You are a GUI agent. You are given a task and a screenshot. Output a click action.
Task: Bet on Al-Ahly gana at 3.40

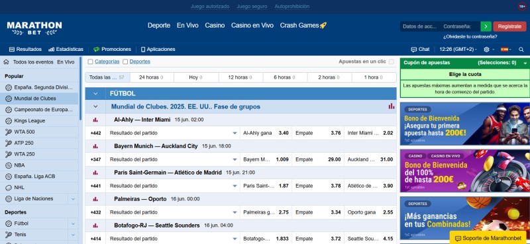266,133
